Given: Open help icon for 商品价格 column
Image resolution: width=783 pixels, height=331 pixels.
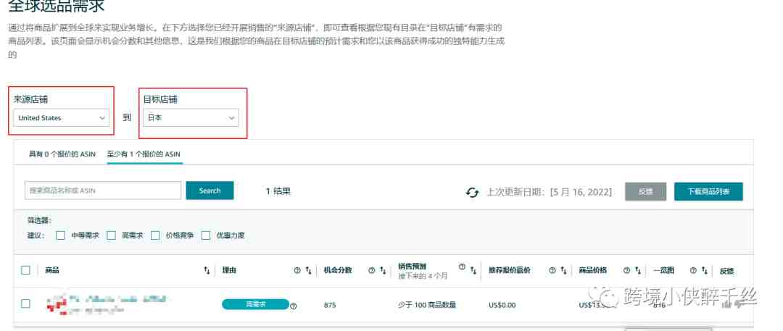Looking at the screenshot, I should click(626, 270).
